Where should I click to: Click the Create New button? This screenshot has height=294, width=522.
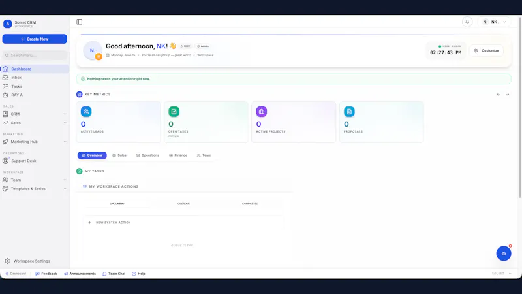click(x=35, y=39)
